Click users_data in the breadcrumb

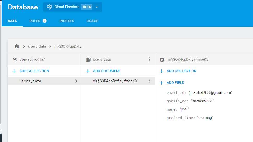[x=37, y=47]
